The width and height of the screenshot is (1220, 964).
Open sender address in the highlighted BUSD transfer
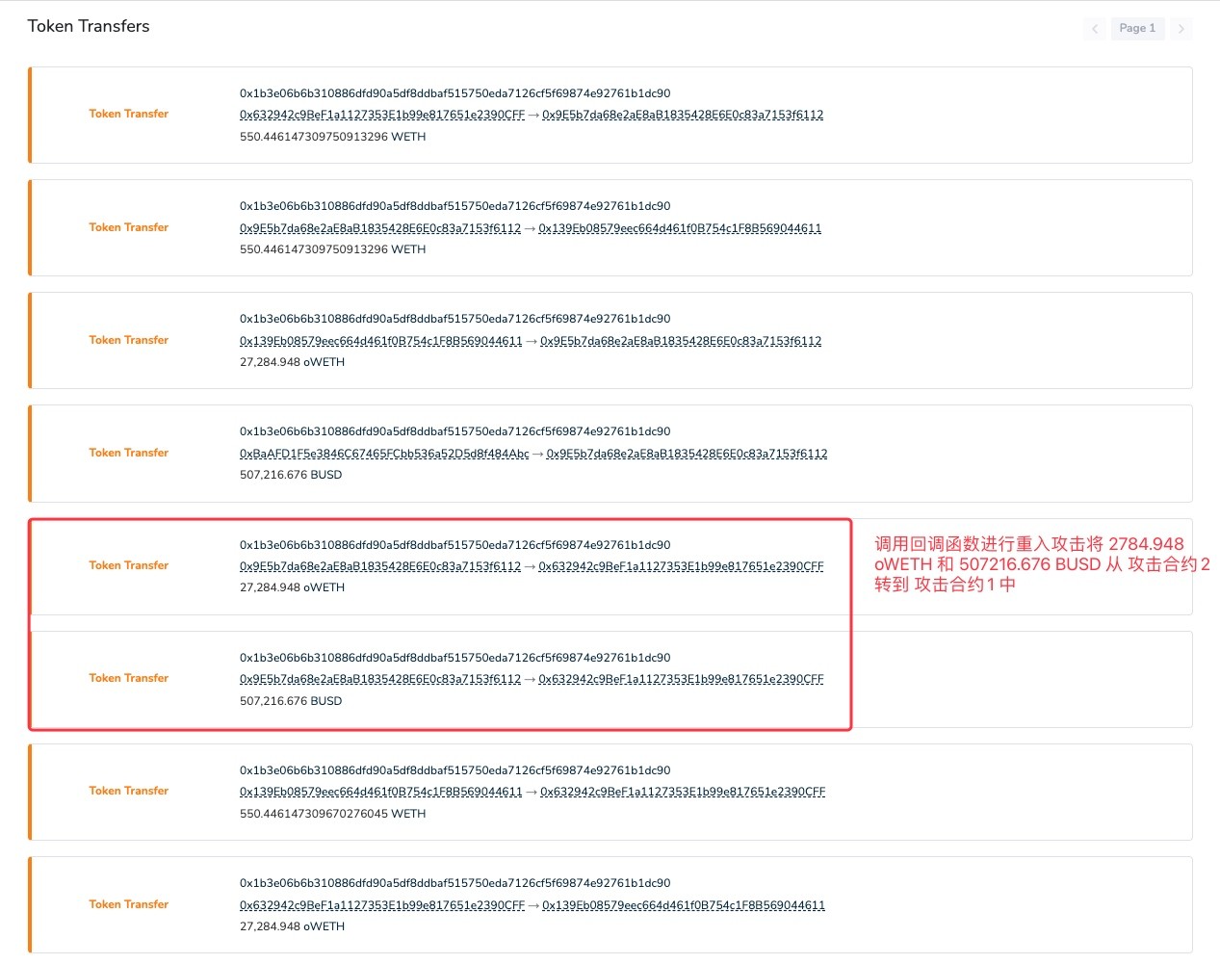[x=380, y=679]
